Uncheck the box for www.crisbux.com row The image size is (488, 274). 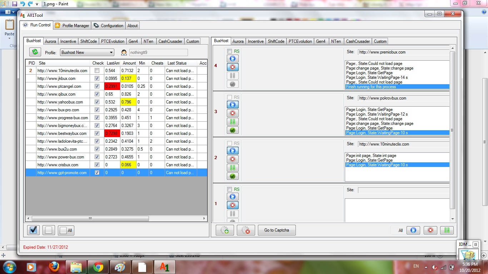coord(97,165)
